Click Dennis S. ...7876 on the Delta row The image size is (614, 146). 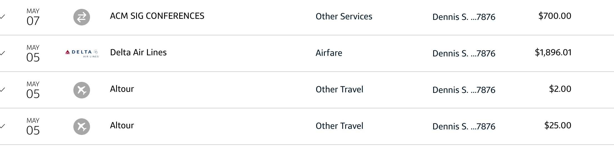[464, 53]
